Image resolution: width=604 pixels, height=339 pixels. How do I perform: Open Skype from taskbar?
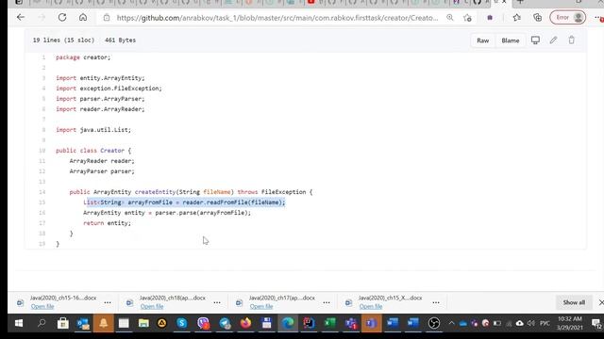coord(182,323)
